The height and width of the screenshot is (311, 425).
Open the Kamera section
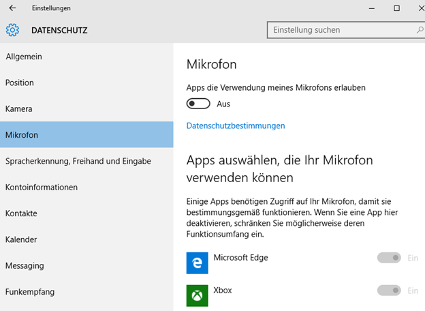[x=86, y=108]
